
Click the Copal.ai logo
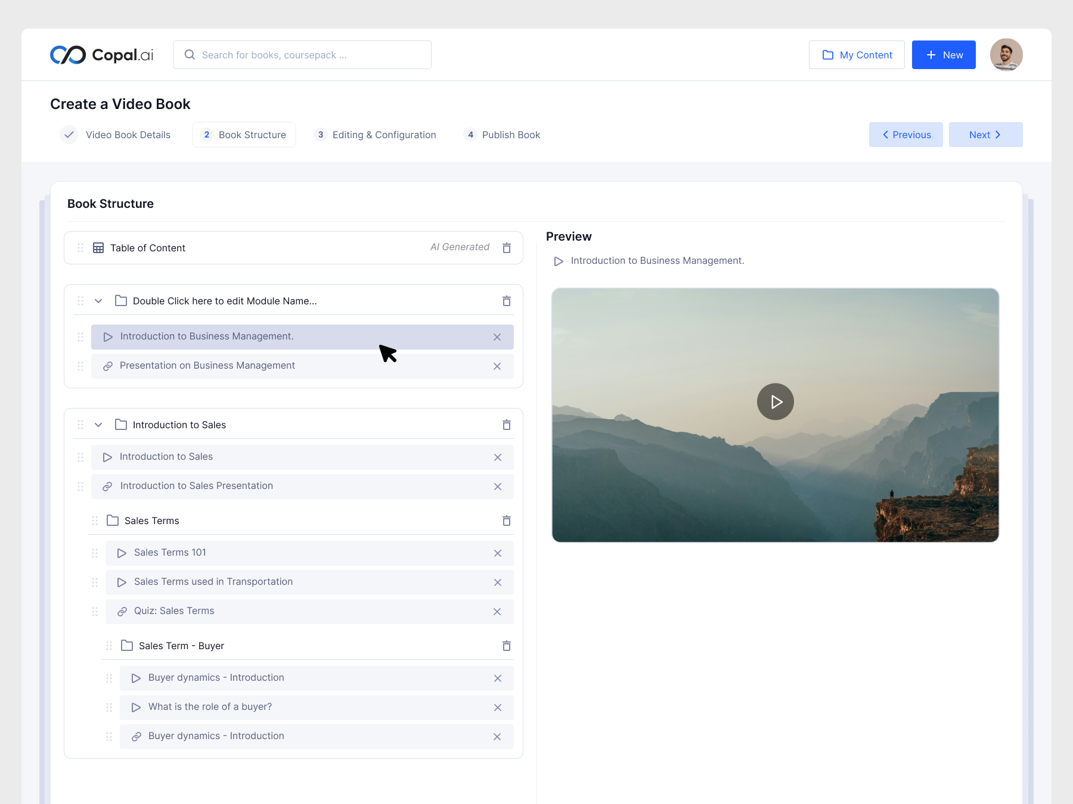(x=101, y=55)
